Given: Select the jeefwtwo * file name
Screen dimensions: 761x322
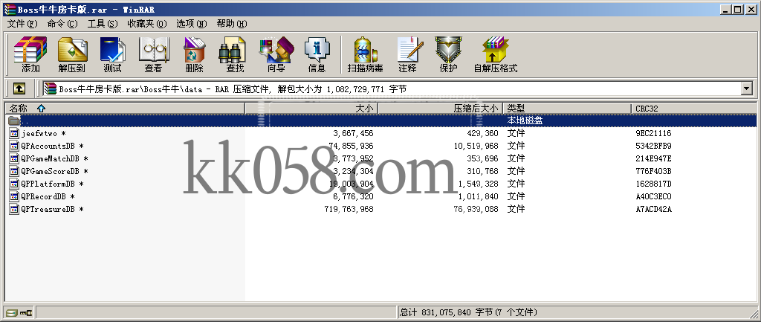Looking at the screenshot, I should coord(43,133).
